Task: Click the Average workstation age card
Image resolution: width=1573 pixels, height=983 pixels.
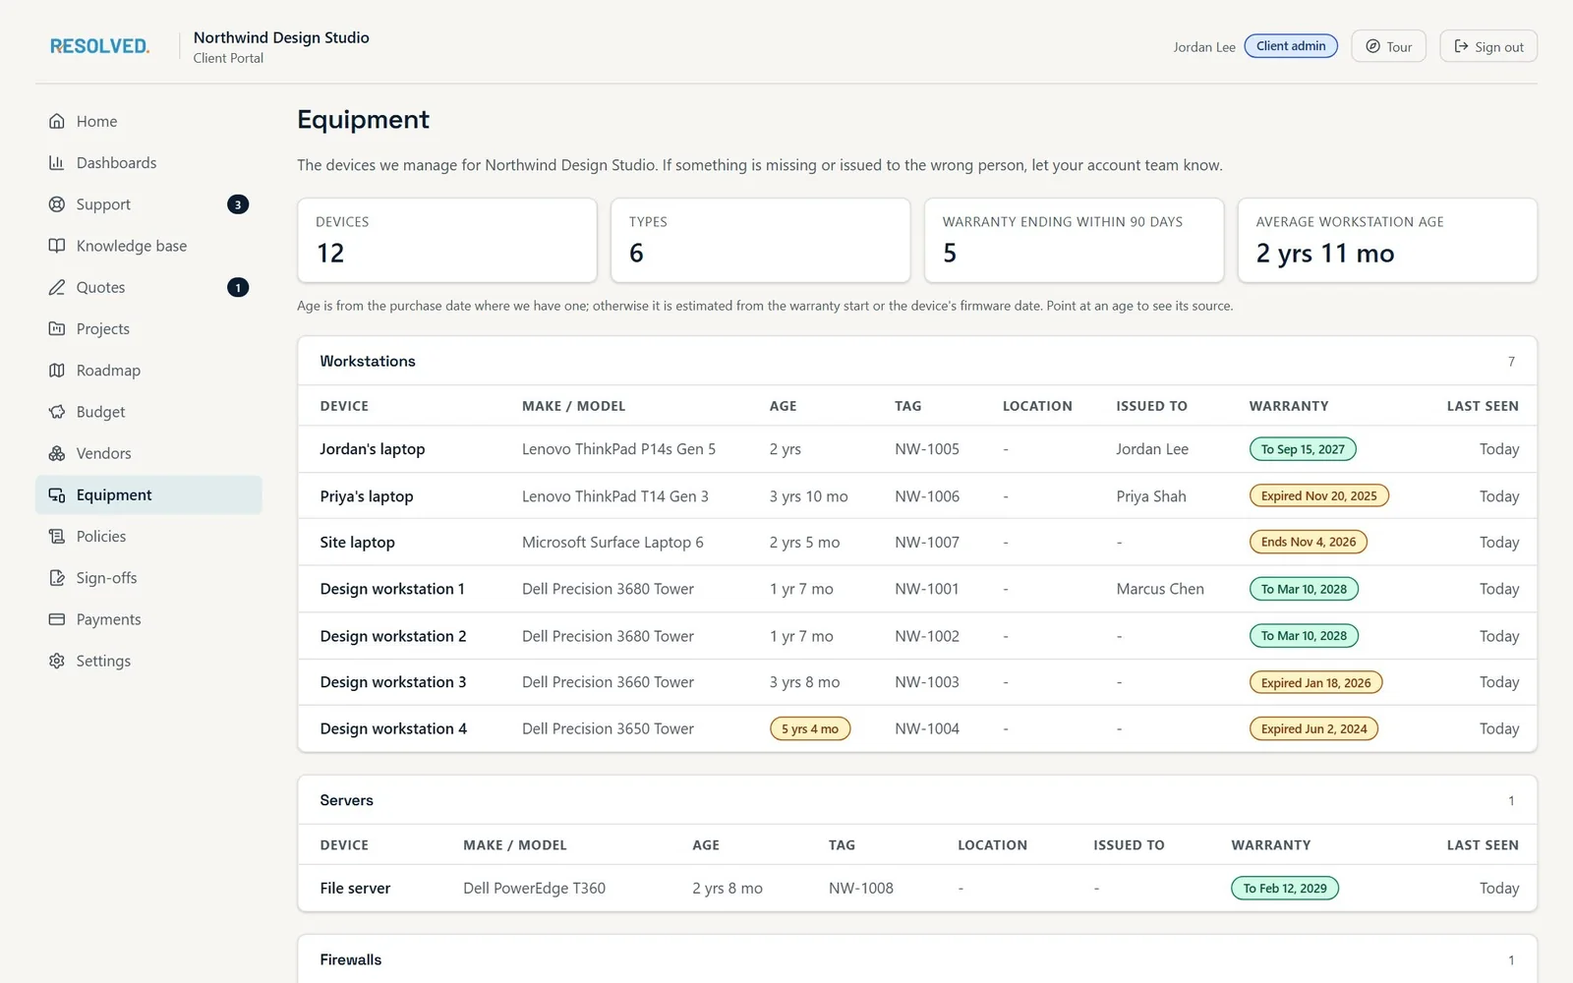Action: [x=1387, y=240]
